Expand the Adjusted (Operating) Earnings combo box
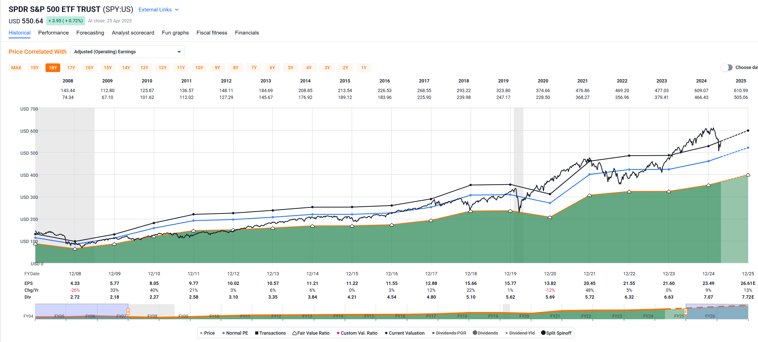758x342 pixels. coord(127,52)
